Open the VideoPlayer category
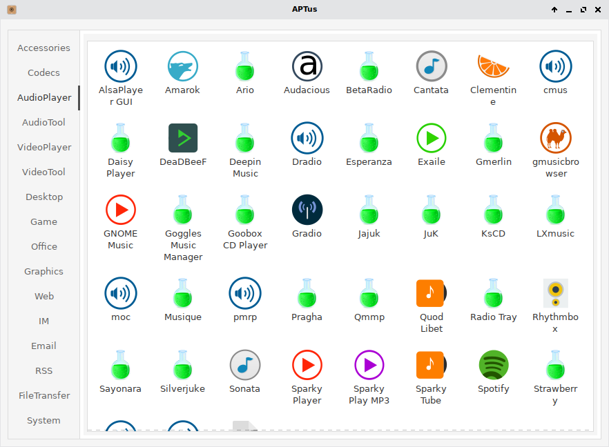The width and height of the screenshot is (609, 447). (x=43, y=148)
